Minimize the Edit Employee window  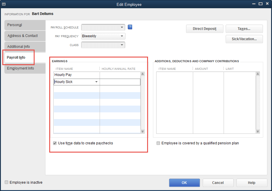[254, 4]
